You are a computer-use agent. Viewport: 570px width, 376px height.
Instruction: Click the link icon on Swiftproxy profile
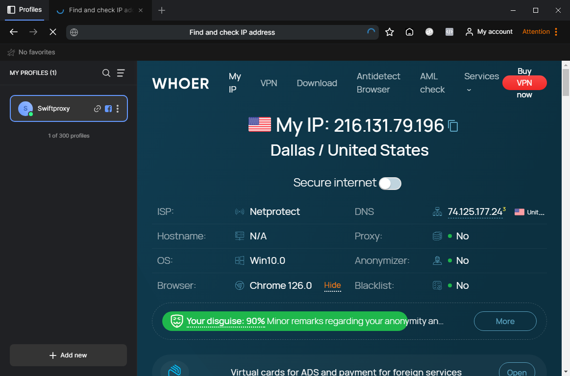pos(98,109)
